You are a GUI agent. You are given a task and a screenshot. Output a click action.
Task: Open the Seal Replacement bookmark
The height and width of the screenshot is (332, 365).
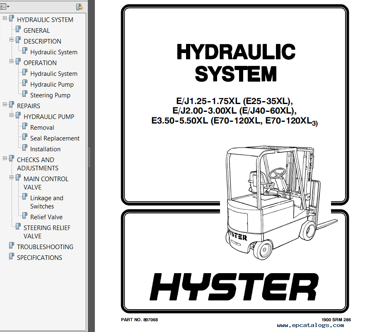coord(55,138)
